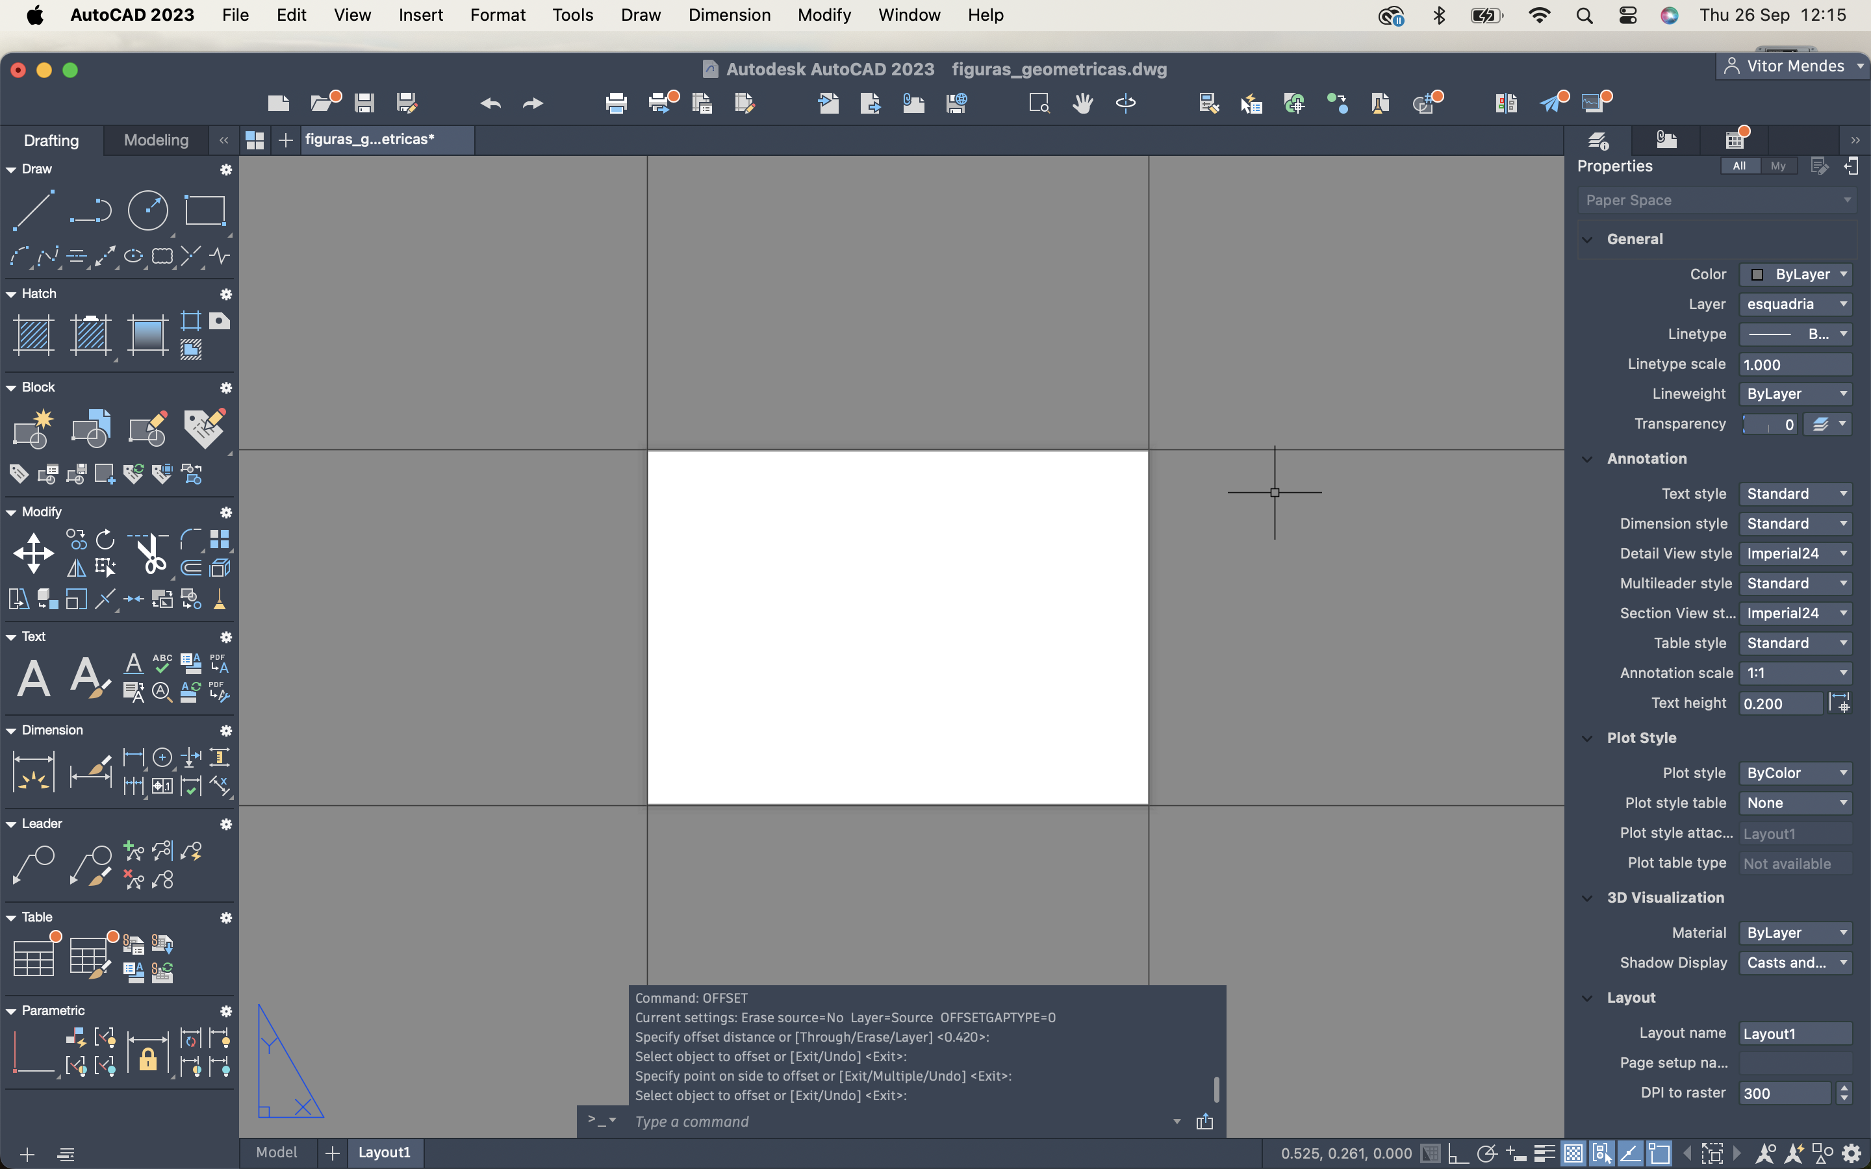1871x1169 pixels.
Task: Select the Multiline Text tool
Action: [x=33, y=678]
